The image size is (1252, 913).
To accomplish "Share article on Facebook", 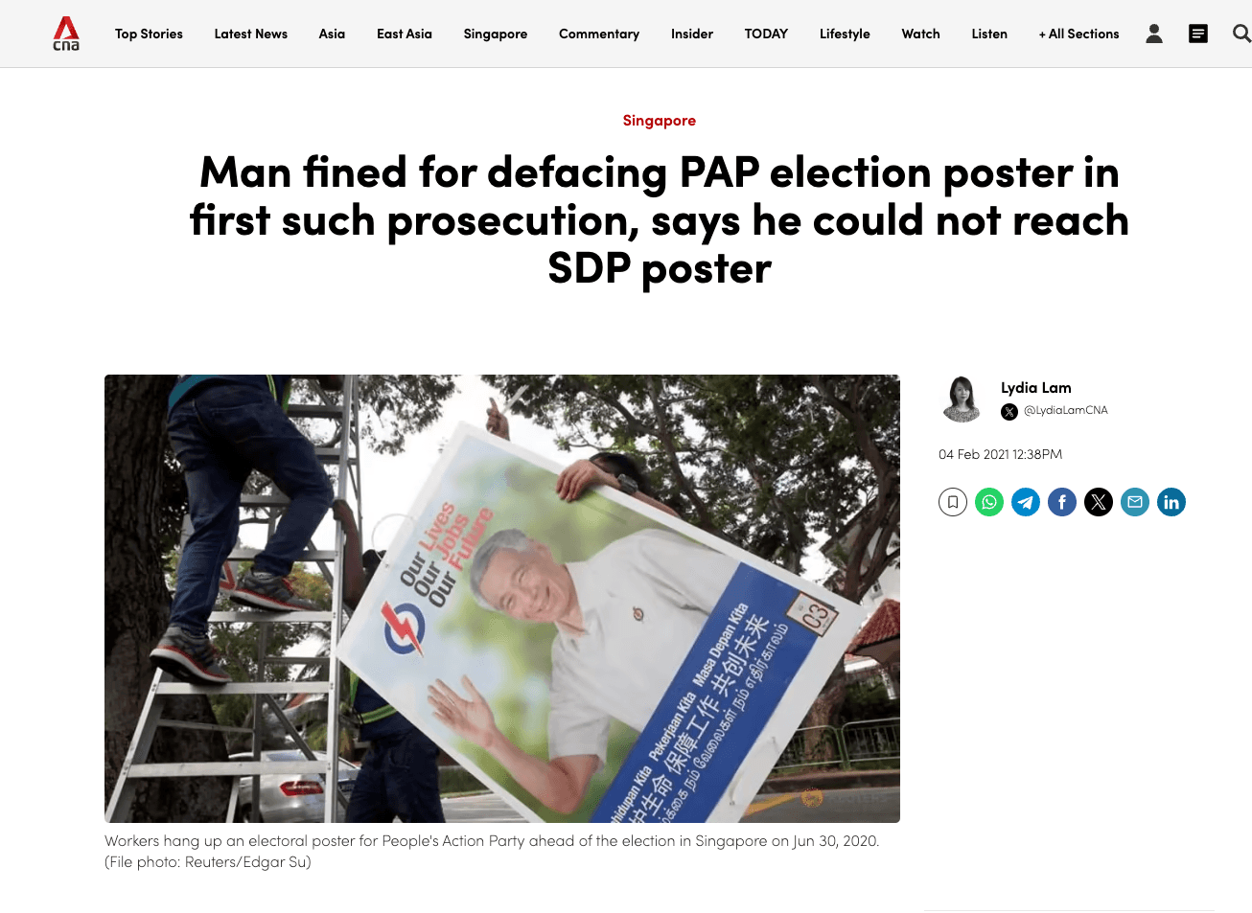I will 1062,502.
